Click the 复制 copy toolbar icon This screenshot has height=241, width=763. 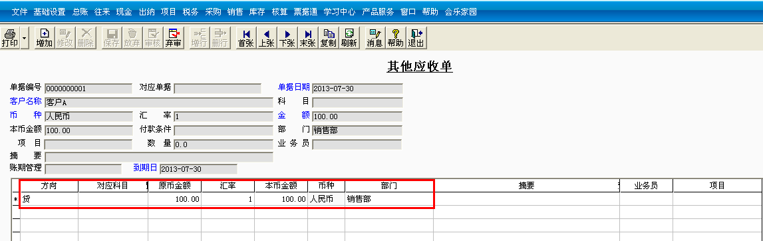[x=329, y=37]
